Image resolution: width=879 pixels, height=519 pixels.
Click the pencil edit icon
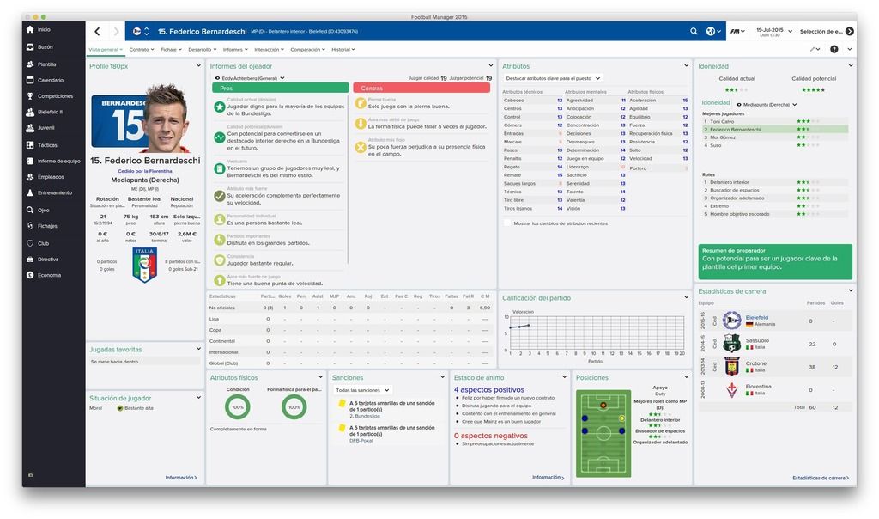(815, 49)
